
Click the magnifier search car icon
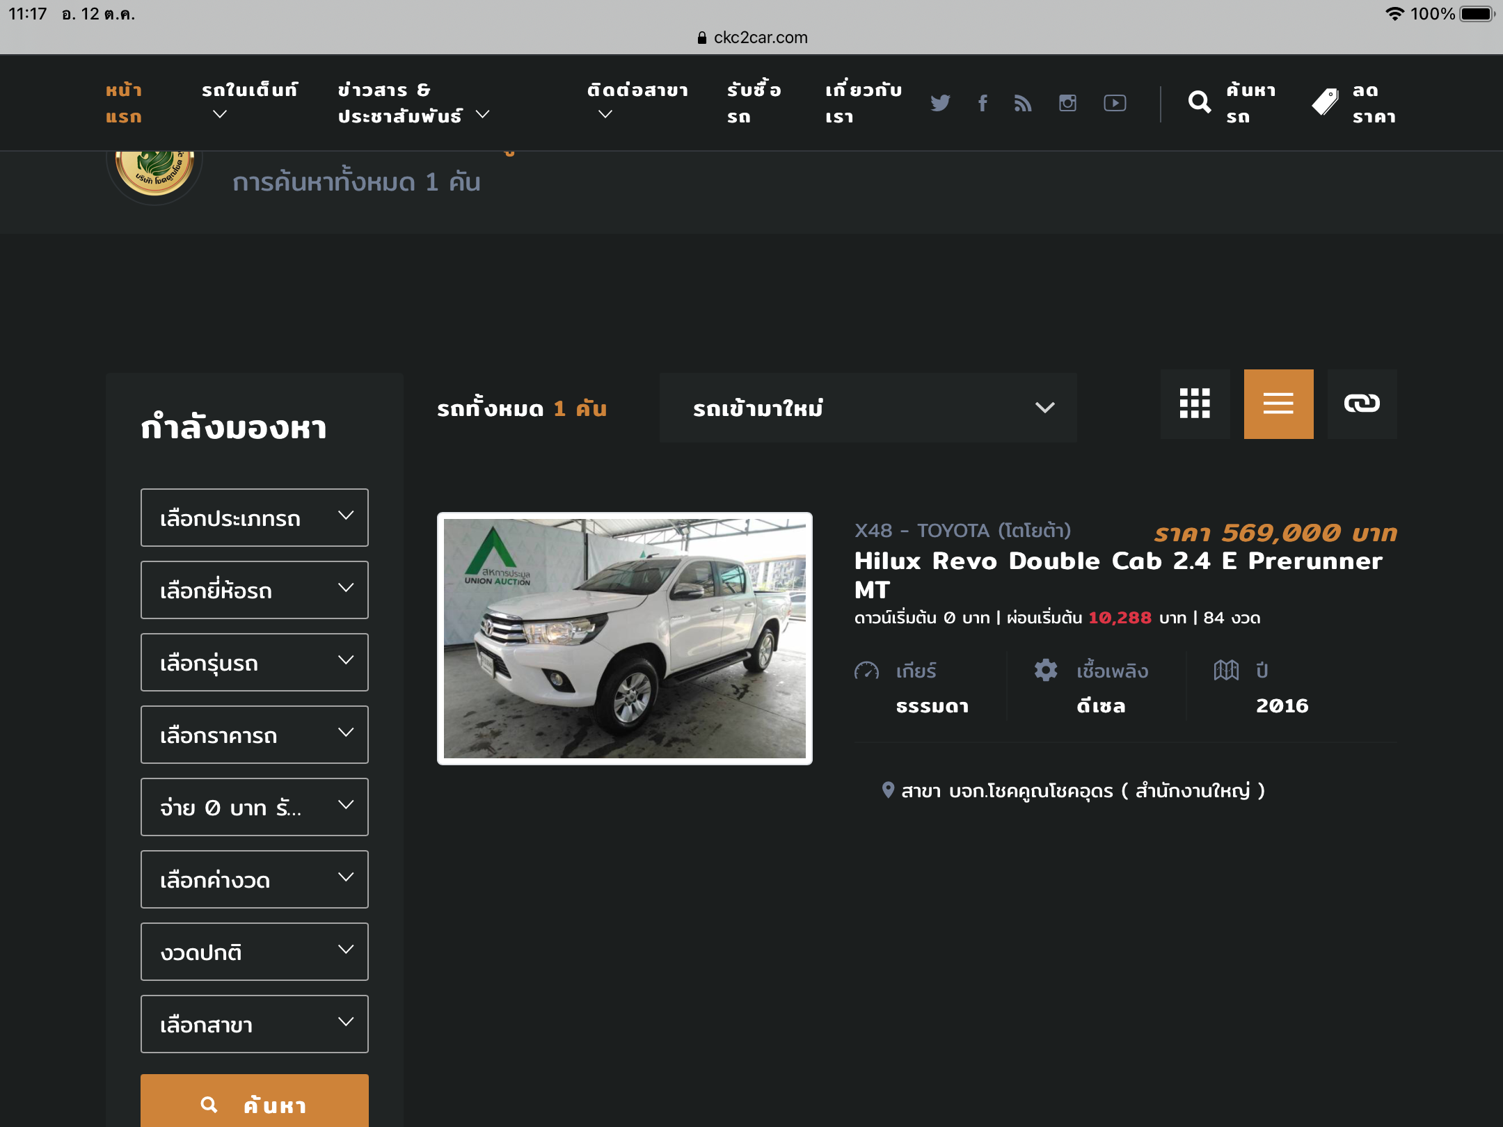(1200, 103)
